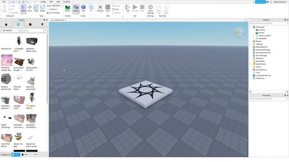Open the Mode Geometric dropdown

point(57,6)
